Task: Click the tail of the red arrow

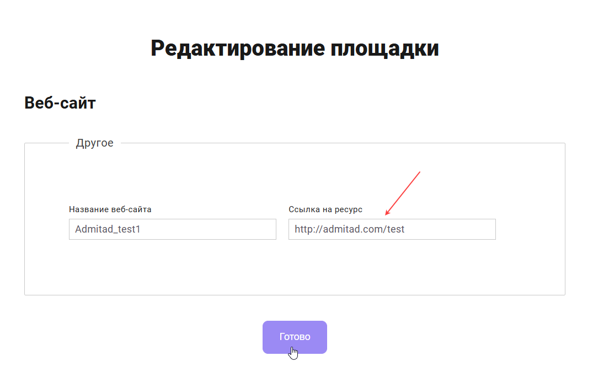Action: point(419,173)
